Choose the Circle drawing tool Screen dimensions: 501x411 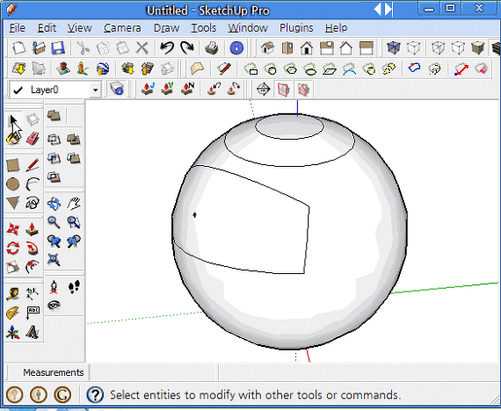tap(13, 184)
